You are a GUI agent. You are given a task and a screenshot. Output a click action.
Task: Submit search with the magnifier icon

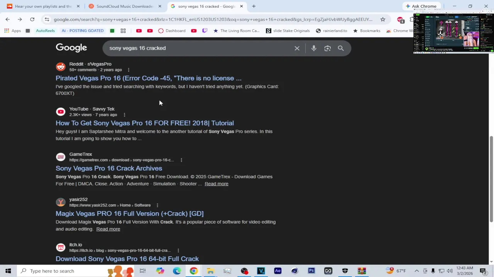(x=341, y=48)
